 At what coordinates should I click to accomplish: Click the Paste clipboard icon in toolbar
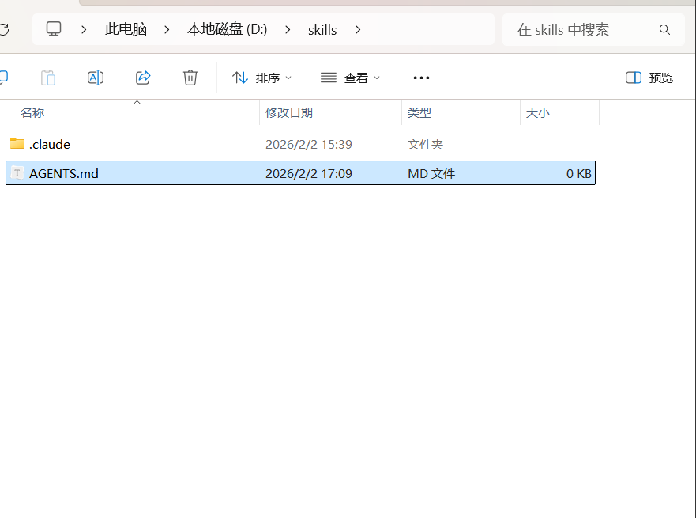tap(48, 78)
